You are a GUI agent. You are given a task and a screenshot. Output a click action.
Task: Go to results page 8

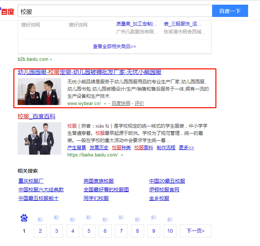coord(138,231)
